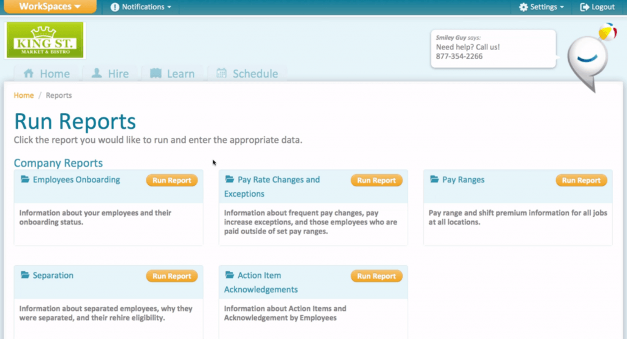This screenshot has width=627, height=339.
Task: Click the help phone number 877-354-2266
Action: coord(459,56)
